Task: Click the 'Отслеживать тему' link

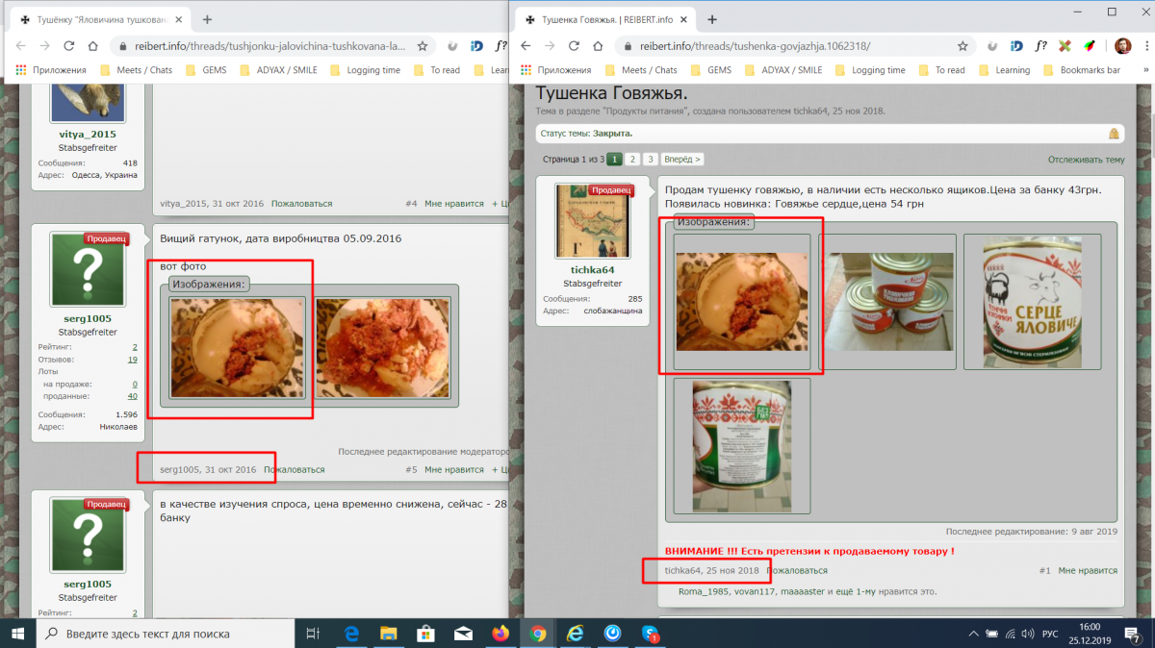Action: point(1086,160)
